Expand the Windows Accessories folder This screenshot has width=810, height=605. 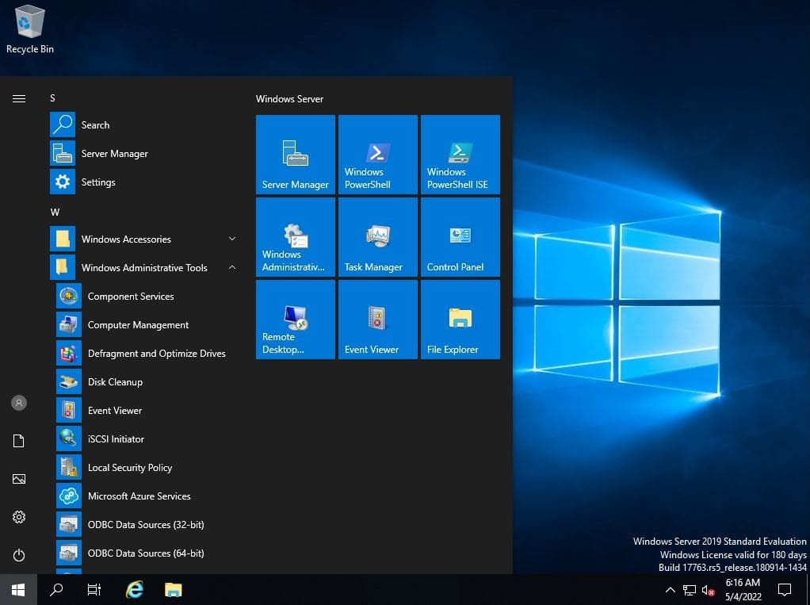point(144,239)
